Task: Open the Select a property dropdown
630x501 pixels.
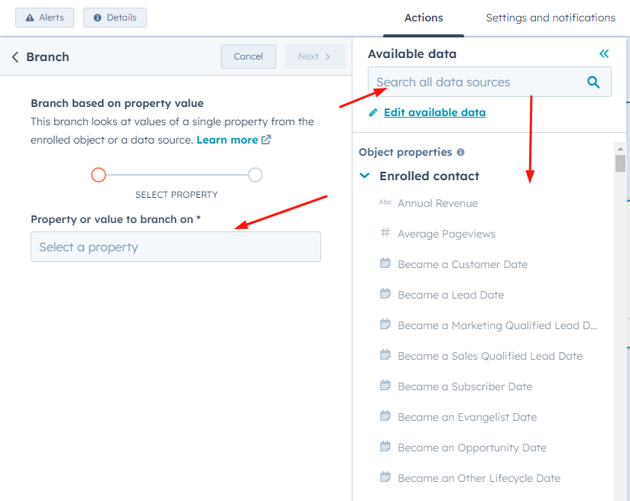Action: (176, 247)
